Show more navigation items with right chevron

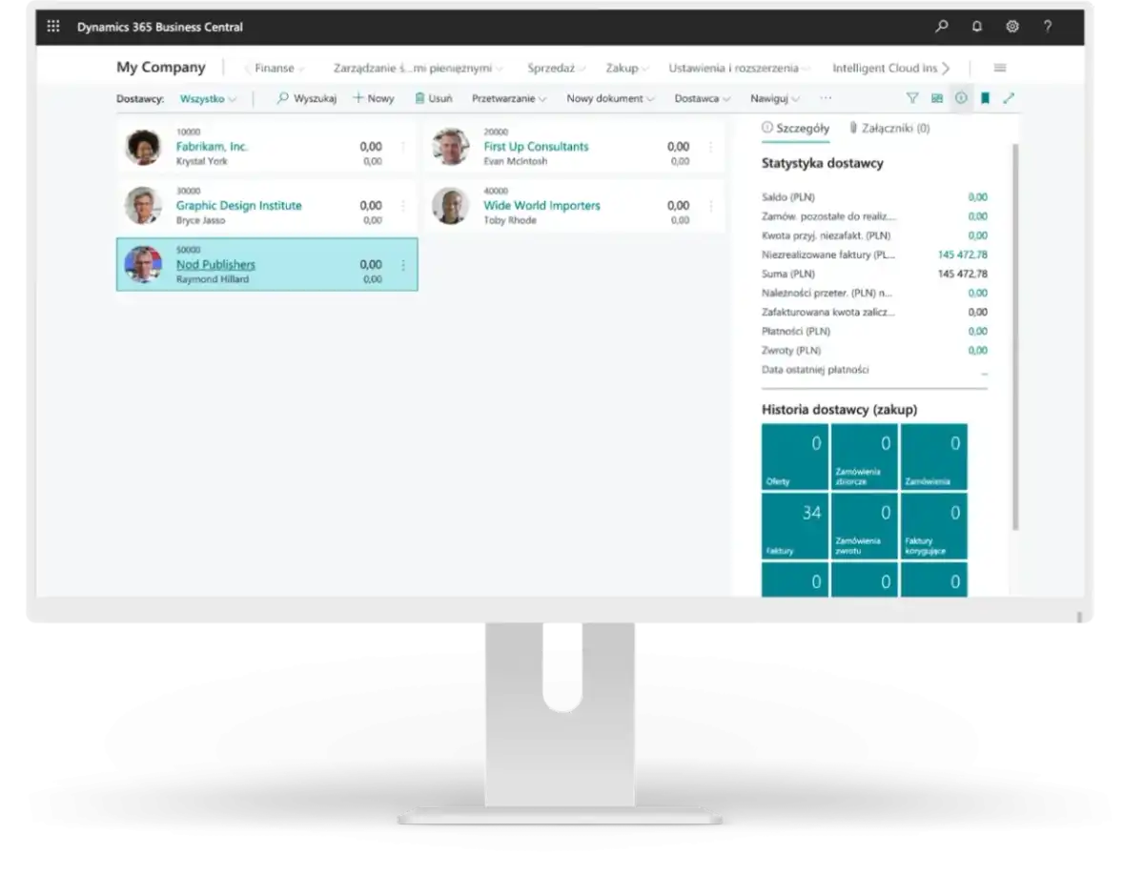tap(946, 68)
